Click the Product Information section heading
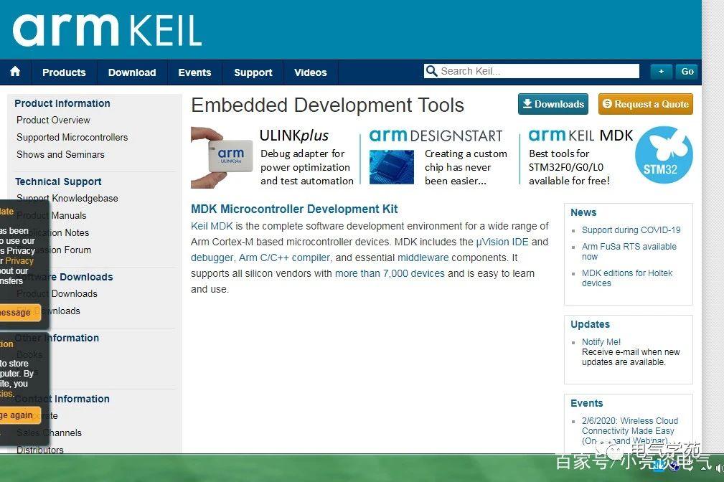 pyautogui.click(x=62, y=103)
